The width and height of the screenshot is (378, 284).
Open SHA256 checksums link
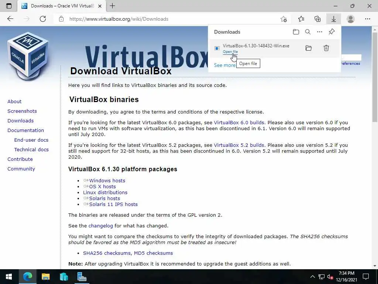click(107, 253)
